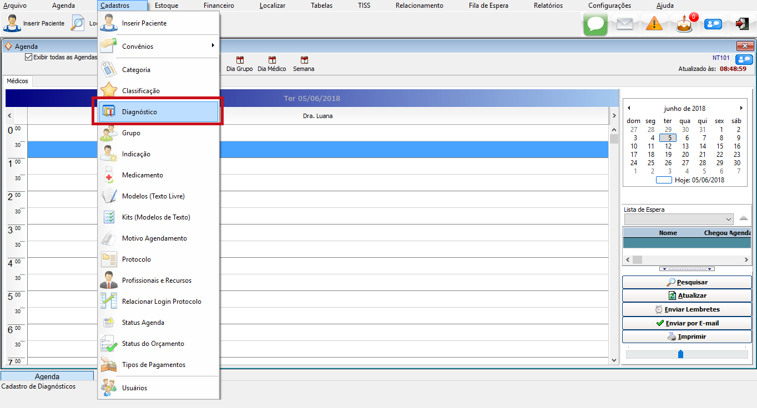The width and height of the screenshot is (757, 408).
Task: Click the Enviar Lembretes button
Action: coord(687,309)
